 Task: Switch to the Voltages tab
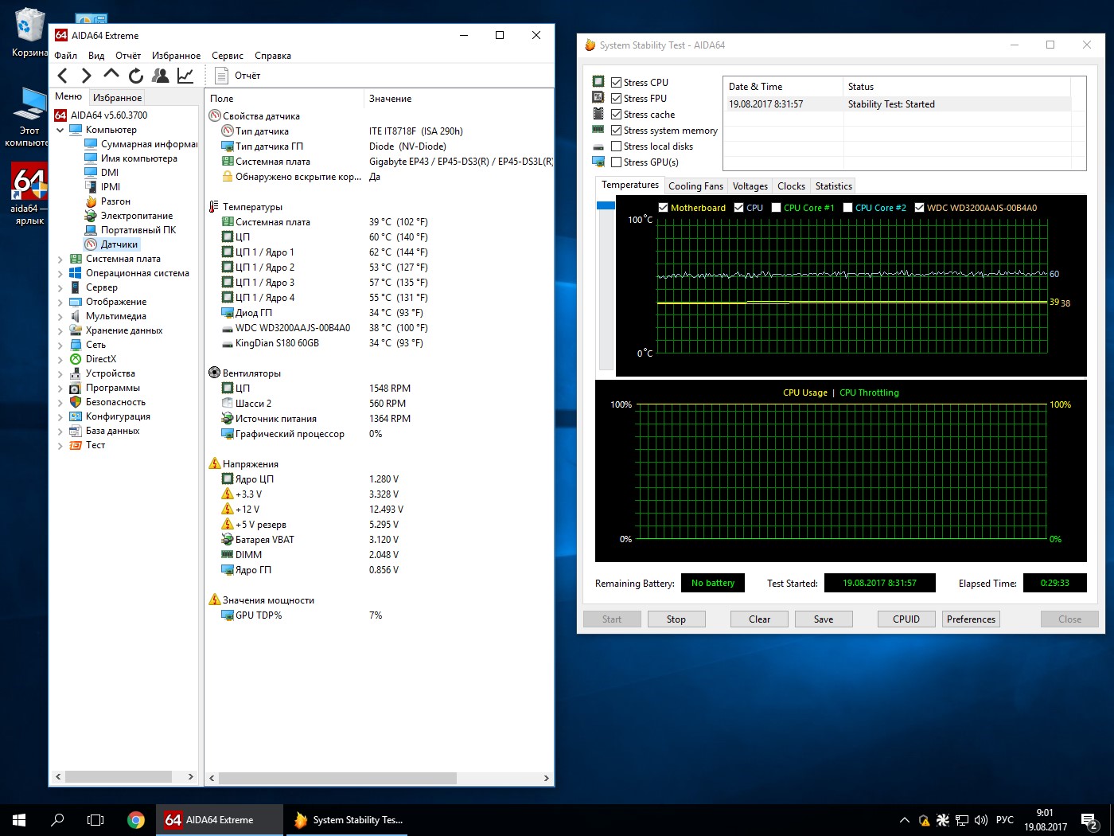(x=750, y=186)
